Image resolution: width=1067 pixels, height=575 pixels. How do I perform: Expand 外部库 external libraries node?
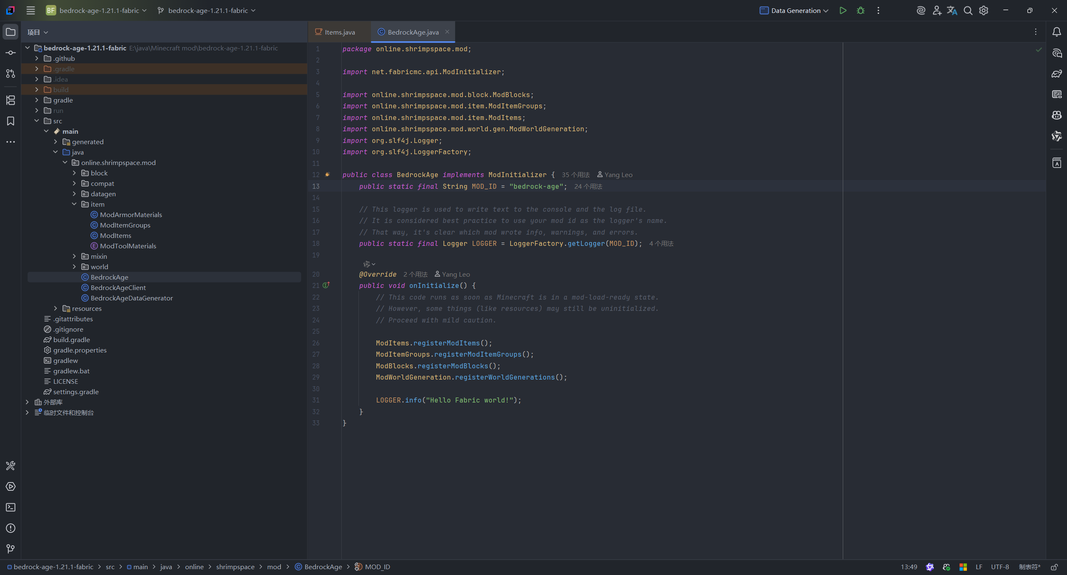click(28, 402)
